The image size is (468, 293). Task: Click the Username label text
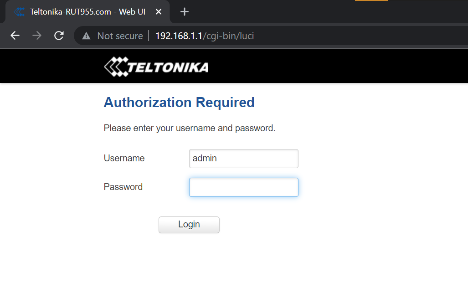[124, 158]
